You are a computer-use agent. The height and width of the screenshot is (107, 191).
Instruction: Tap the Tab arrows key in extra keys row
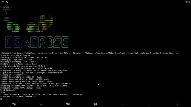[41, 104]
